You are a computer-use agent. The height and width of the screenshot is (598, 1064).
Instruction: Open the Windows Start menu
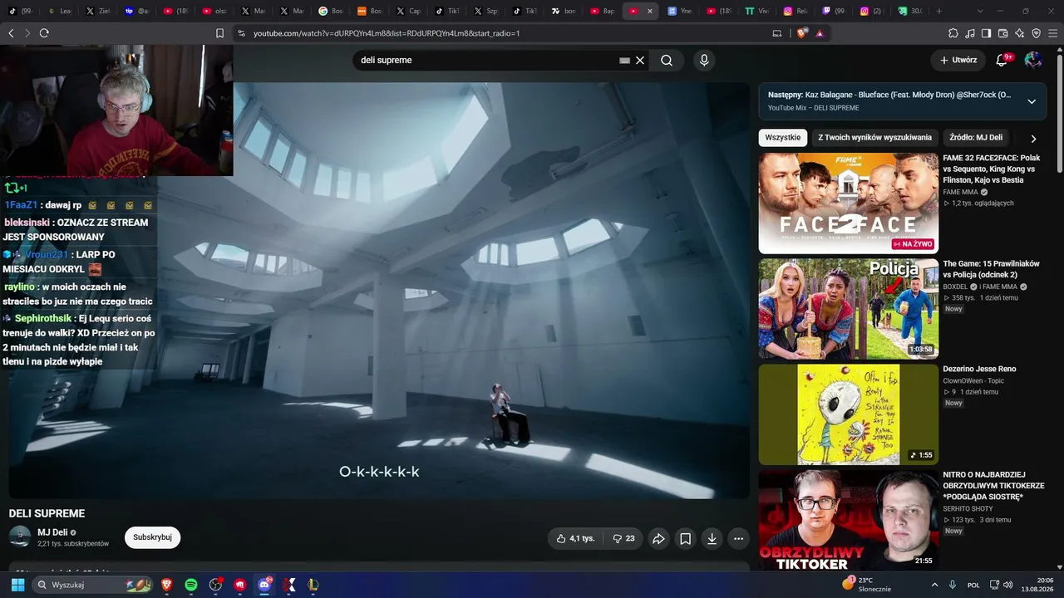17,585
